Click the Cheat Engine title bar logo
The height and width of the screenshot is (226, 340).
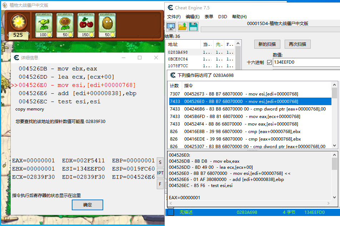(x=170, y=8)
